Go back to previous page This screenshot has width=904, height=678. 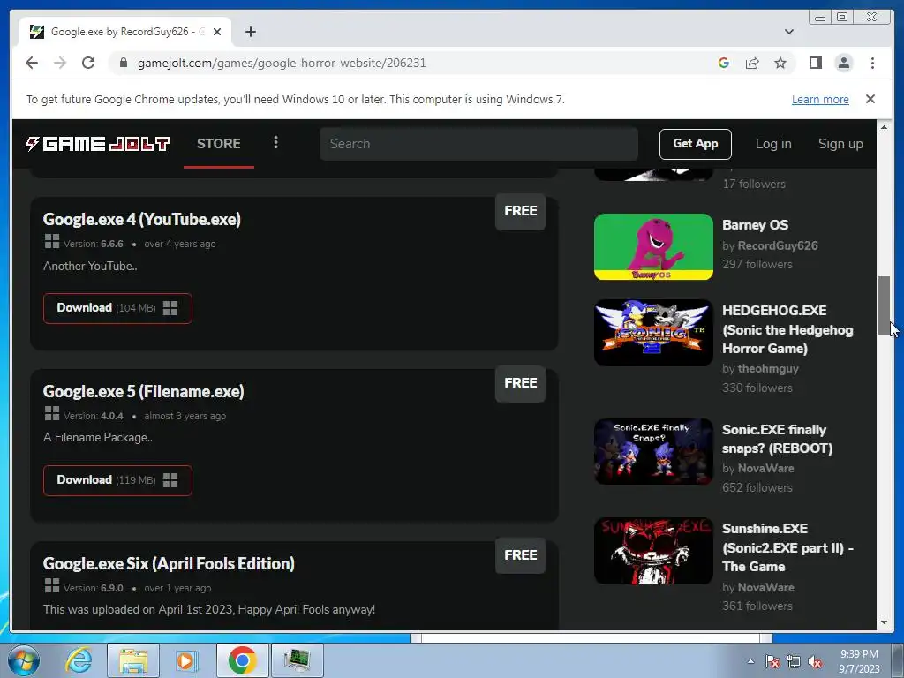32,63
